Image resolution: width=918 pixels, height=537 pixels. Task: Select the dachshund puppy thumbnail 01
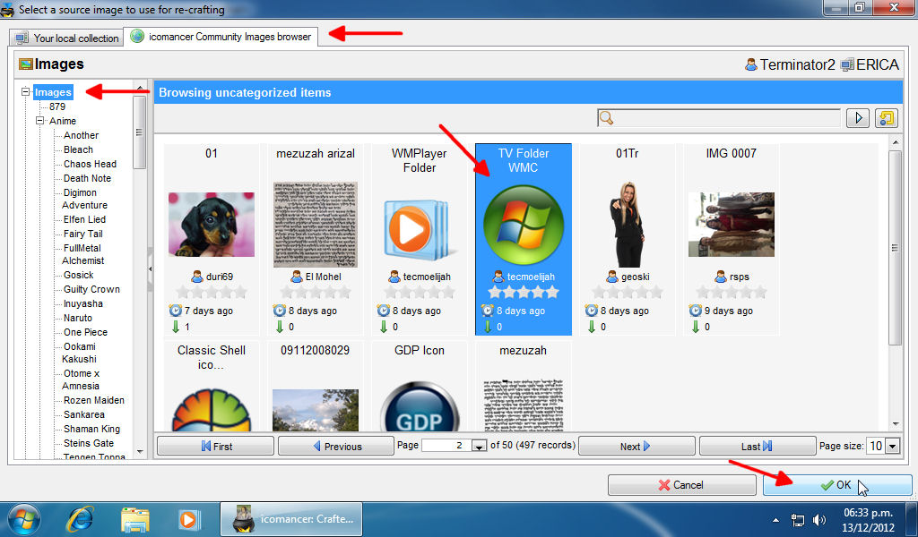point(212,225)
